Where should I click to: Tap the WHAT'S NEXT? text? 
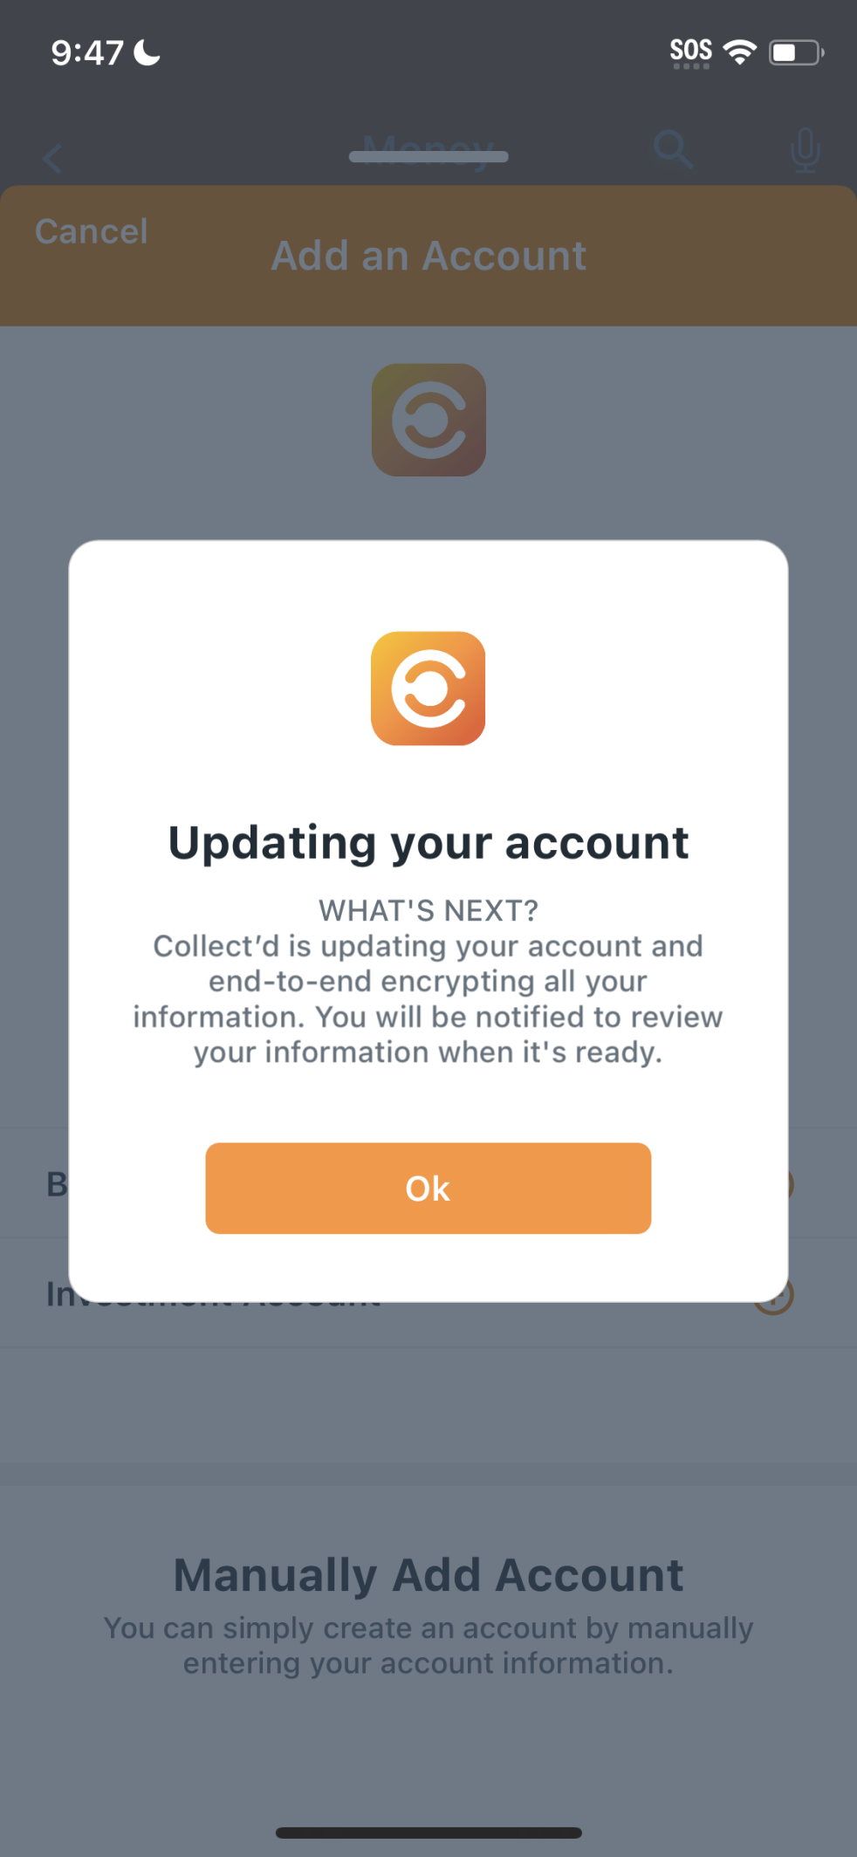pos(428,910)
